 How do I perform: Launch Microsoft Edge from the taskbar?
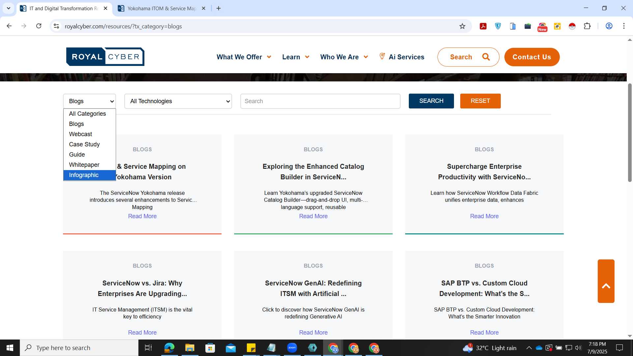pyautogui.click(x=169, y=348)
